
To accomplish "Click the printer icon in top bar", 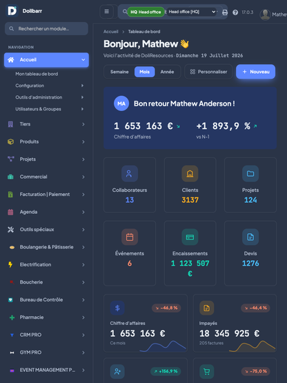I will coord(225,12).
